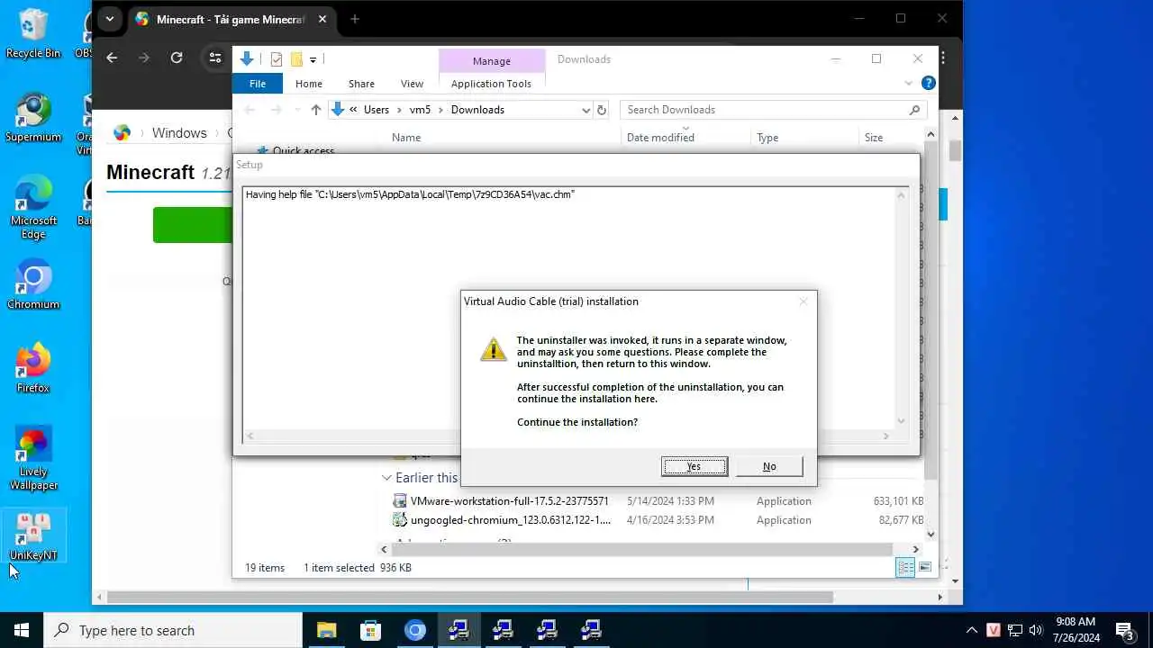Reload the browser page
This screenshot has height=648, width=1153.
coord(177,58)
